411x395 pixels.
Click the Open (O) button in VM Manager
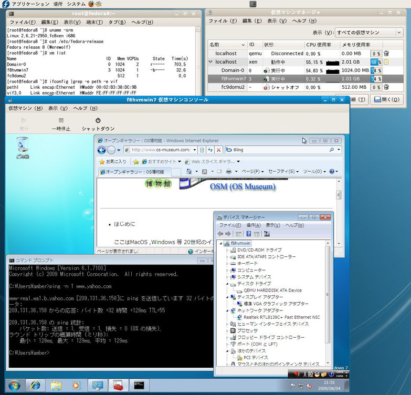tap(387, 99)
